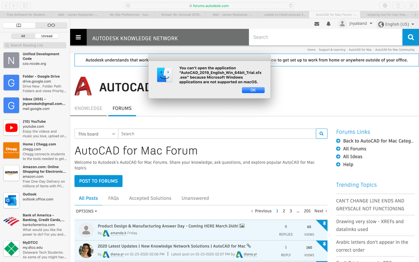419x262 pixels.
Task: Switch to the snipping tool for mac browser tab
Action: click(387, 14)
